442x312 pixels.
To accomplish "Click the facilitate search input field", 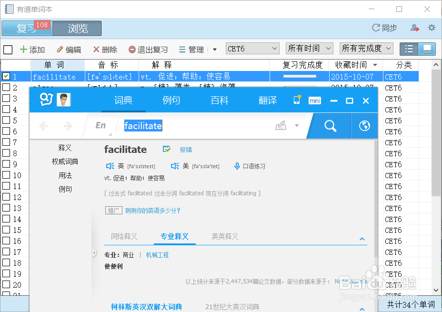I will 197,126.
